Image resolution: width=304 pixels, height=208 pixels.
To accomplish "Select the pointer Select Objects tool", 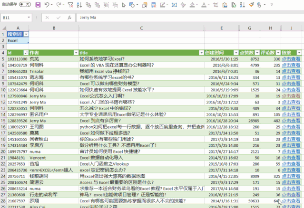I will 124,5.
